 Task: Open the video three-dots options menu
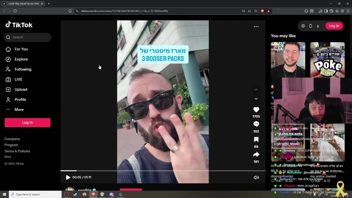256,26
